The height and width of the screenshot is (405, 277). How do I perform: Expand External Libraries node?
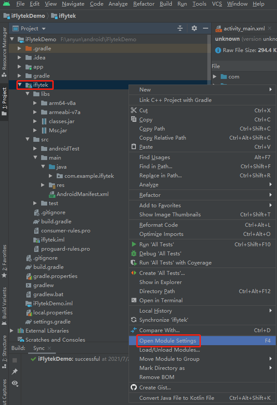[12, 330]
